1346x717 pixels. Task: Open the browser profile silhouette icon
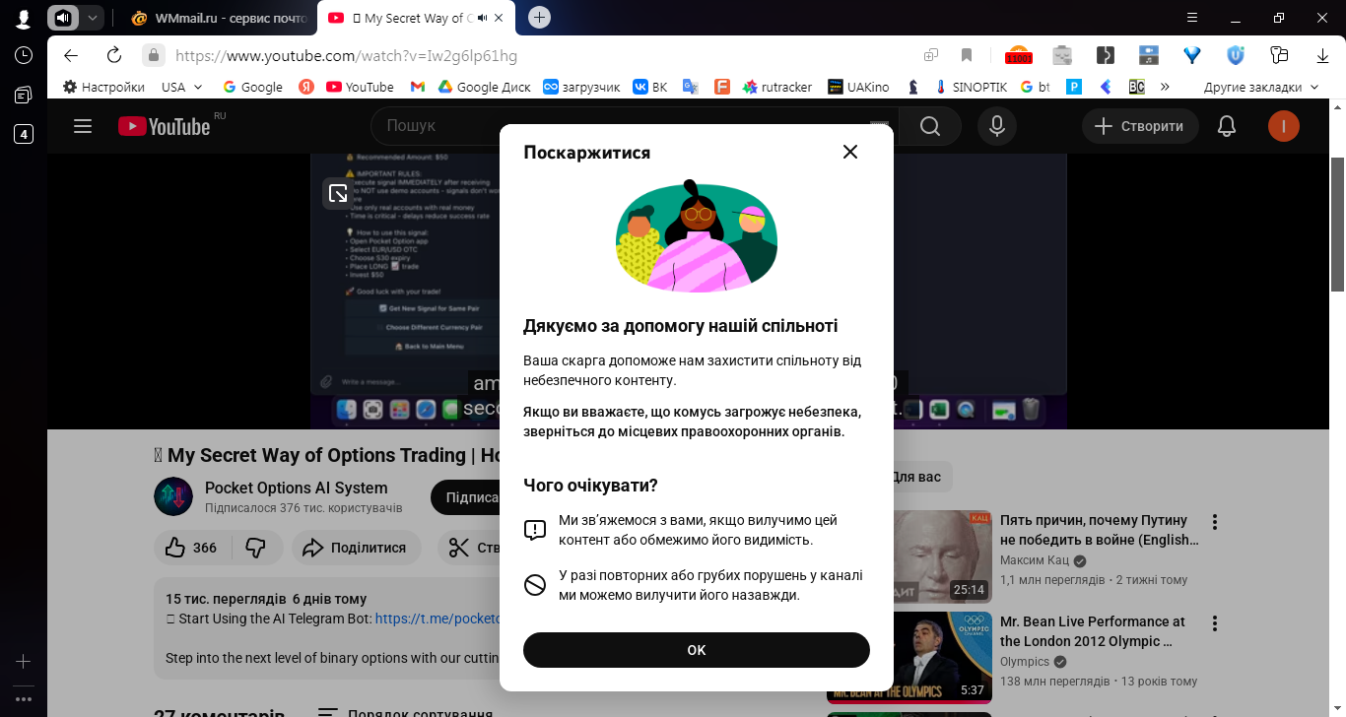tap(24, 18)
